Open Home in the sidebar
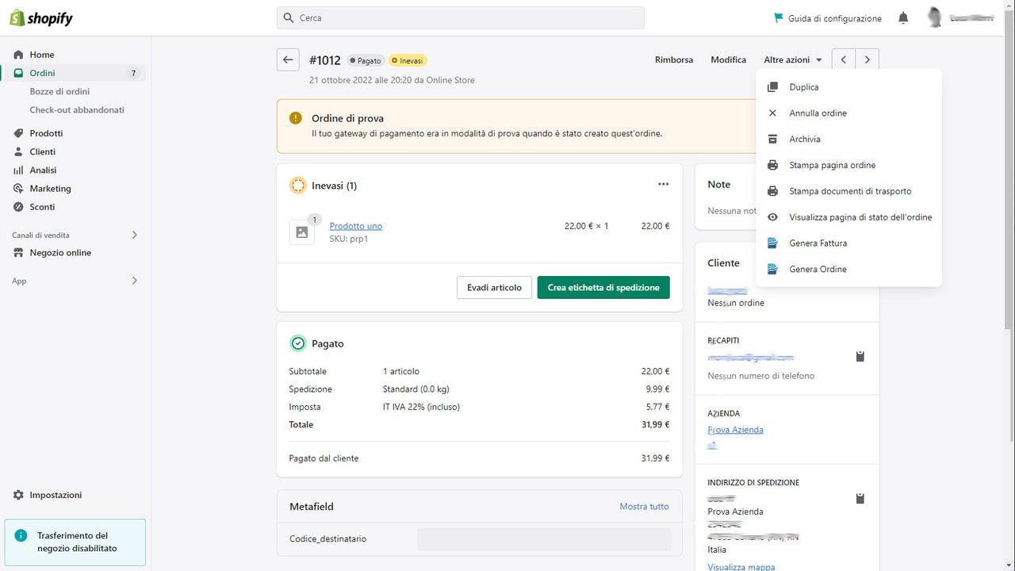1015x571 pixels. click(42, 55)
